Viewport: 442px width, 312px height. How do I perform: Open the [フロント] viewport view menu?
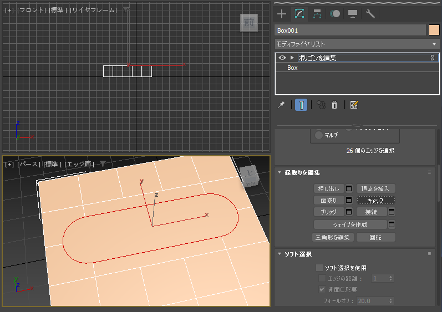pos(32,10)
